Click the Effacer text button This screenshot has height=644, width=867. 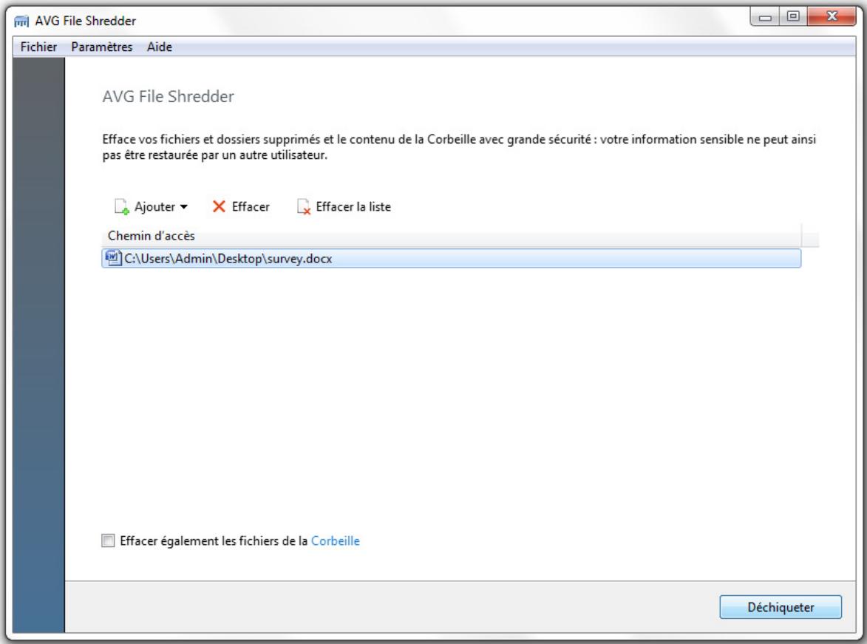coord(251,206)
